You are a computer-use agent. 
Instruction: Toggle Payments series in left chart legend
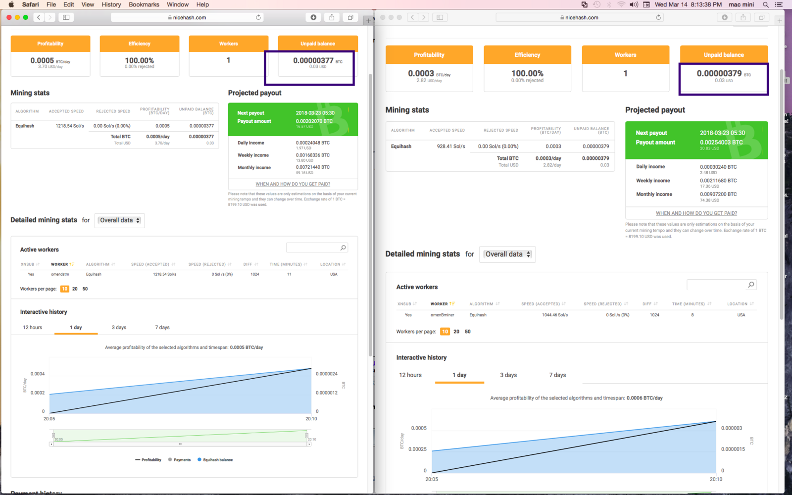(179, 460)
